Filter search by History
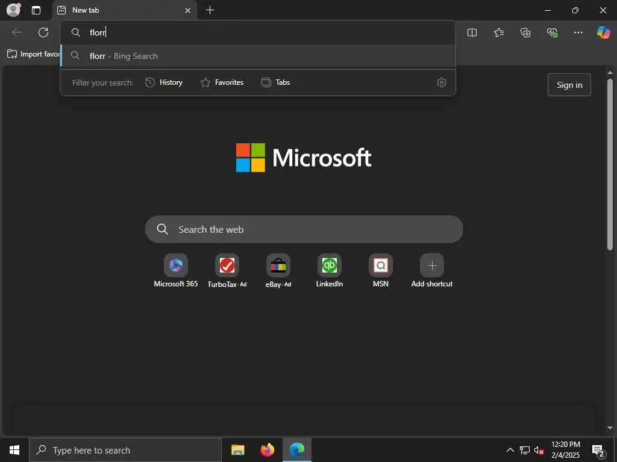 (164, 82)
